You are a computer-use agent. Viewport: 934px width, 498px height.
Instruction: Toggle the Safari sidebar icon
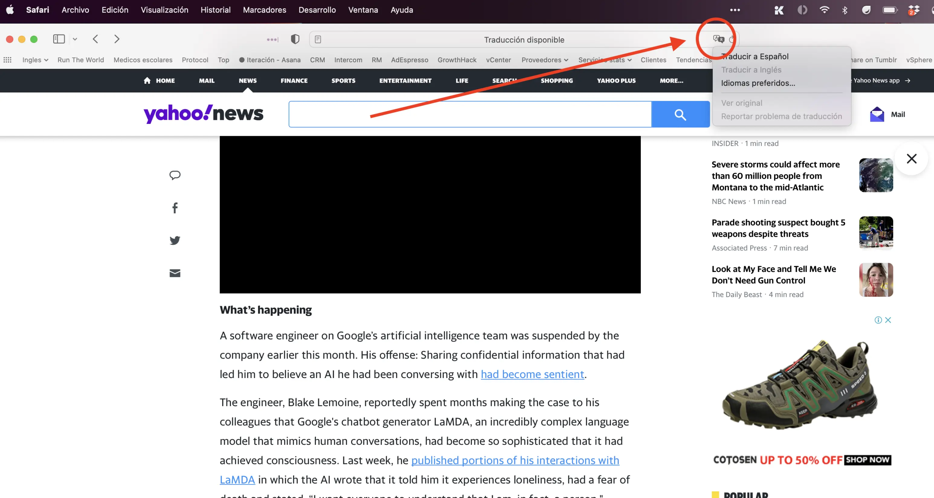[x=59, y=39]
